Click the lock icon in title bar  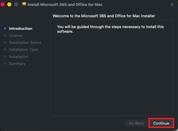pyautogui.click(x=172, y=4)
